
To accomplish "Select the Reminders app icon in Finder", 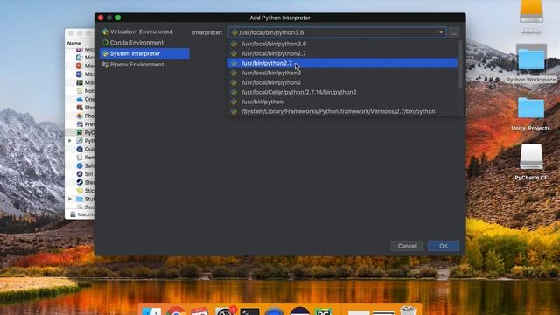I will (80, 157).
